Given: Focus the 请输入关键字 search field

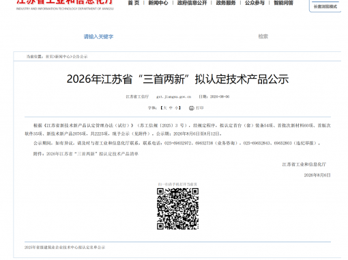Looking at the screenshot, I should click(x=98, y=36).
